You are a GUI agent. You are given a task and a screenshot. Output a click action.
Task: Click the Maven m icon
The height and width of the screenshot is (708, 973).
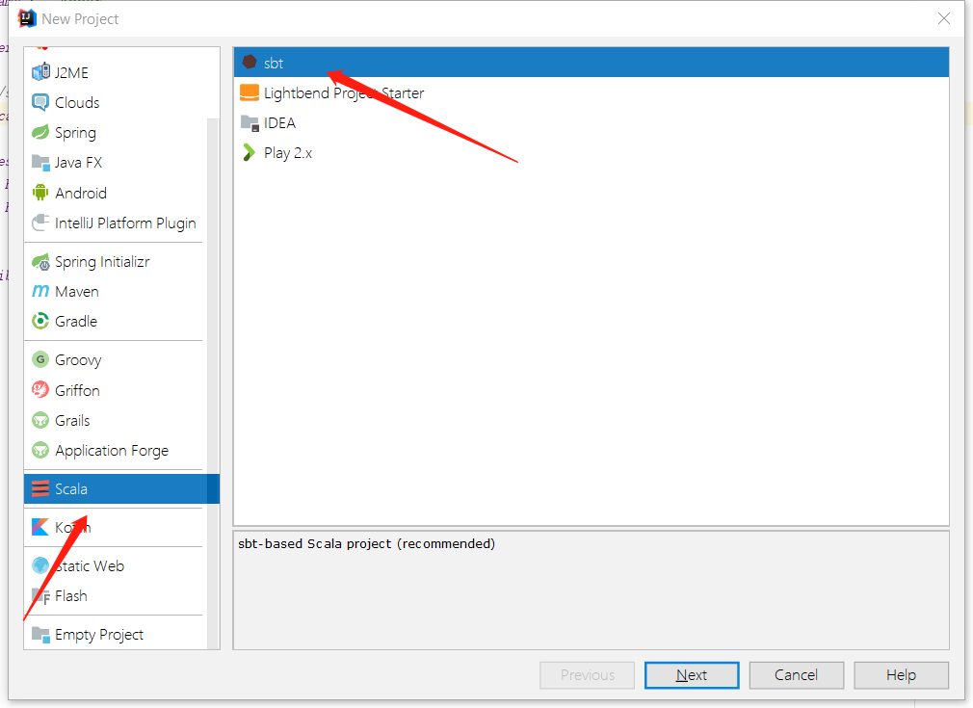coord(40,291)
